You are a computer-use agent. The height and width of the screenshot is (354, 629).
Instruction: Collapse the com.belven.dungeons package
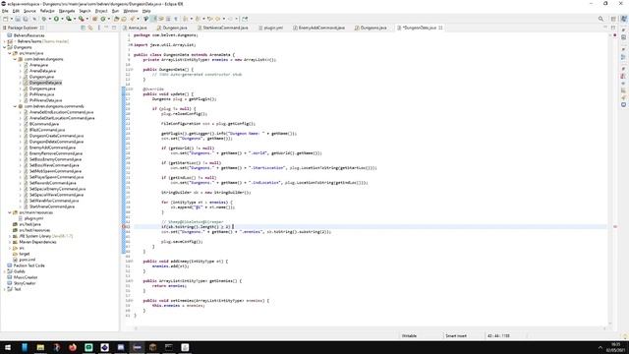click(15, 59)
